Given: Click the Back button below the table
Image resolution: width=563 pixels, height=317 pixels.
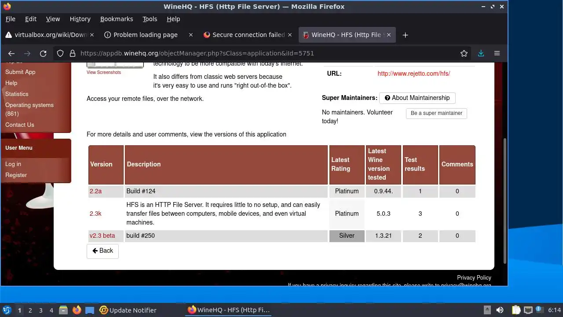Looking at the screenshot, I should click(102, 251).
